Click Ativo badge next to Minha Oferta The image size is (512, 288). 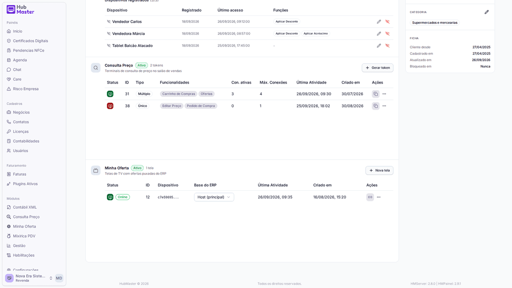point(137,168)
